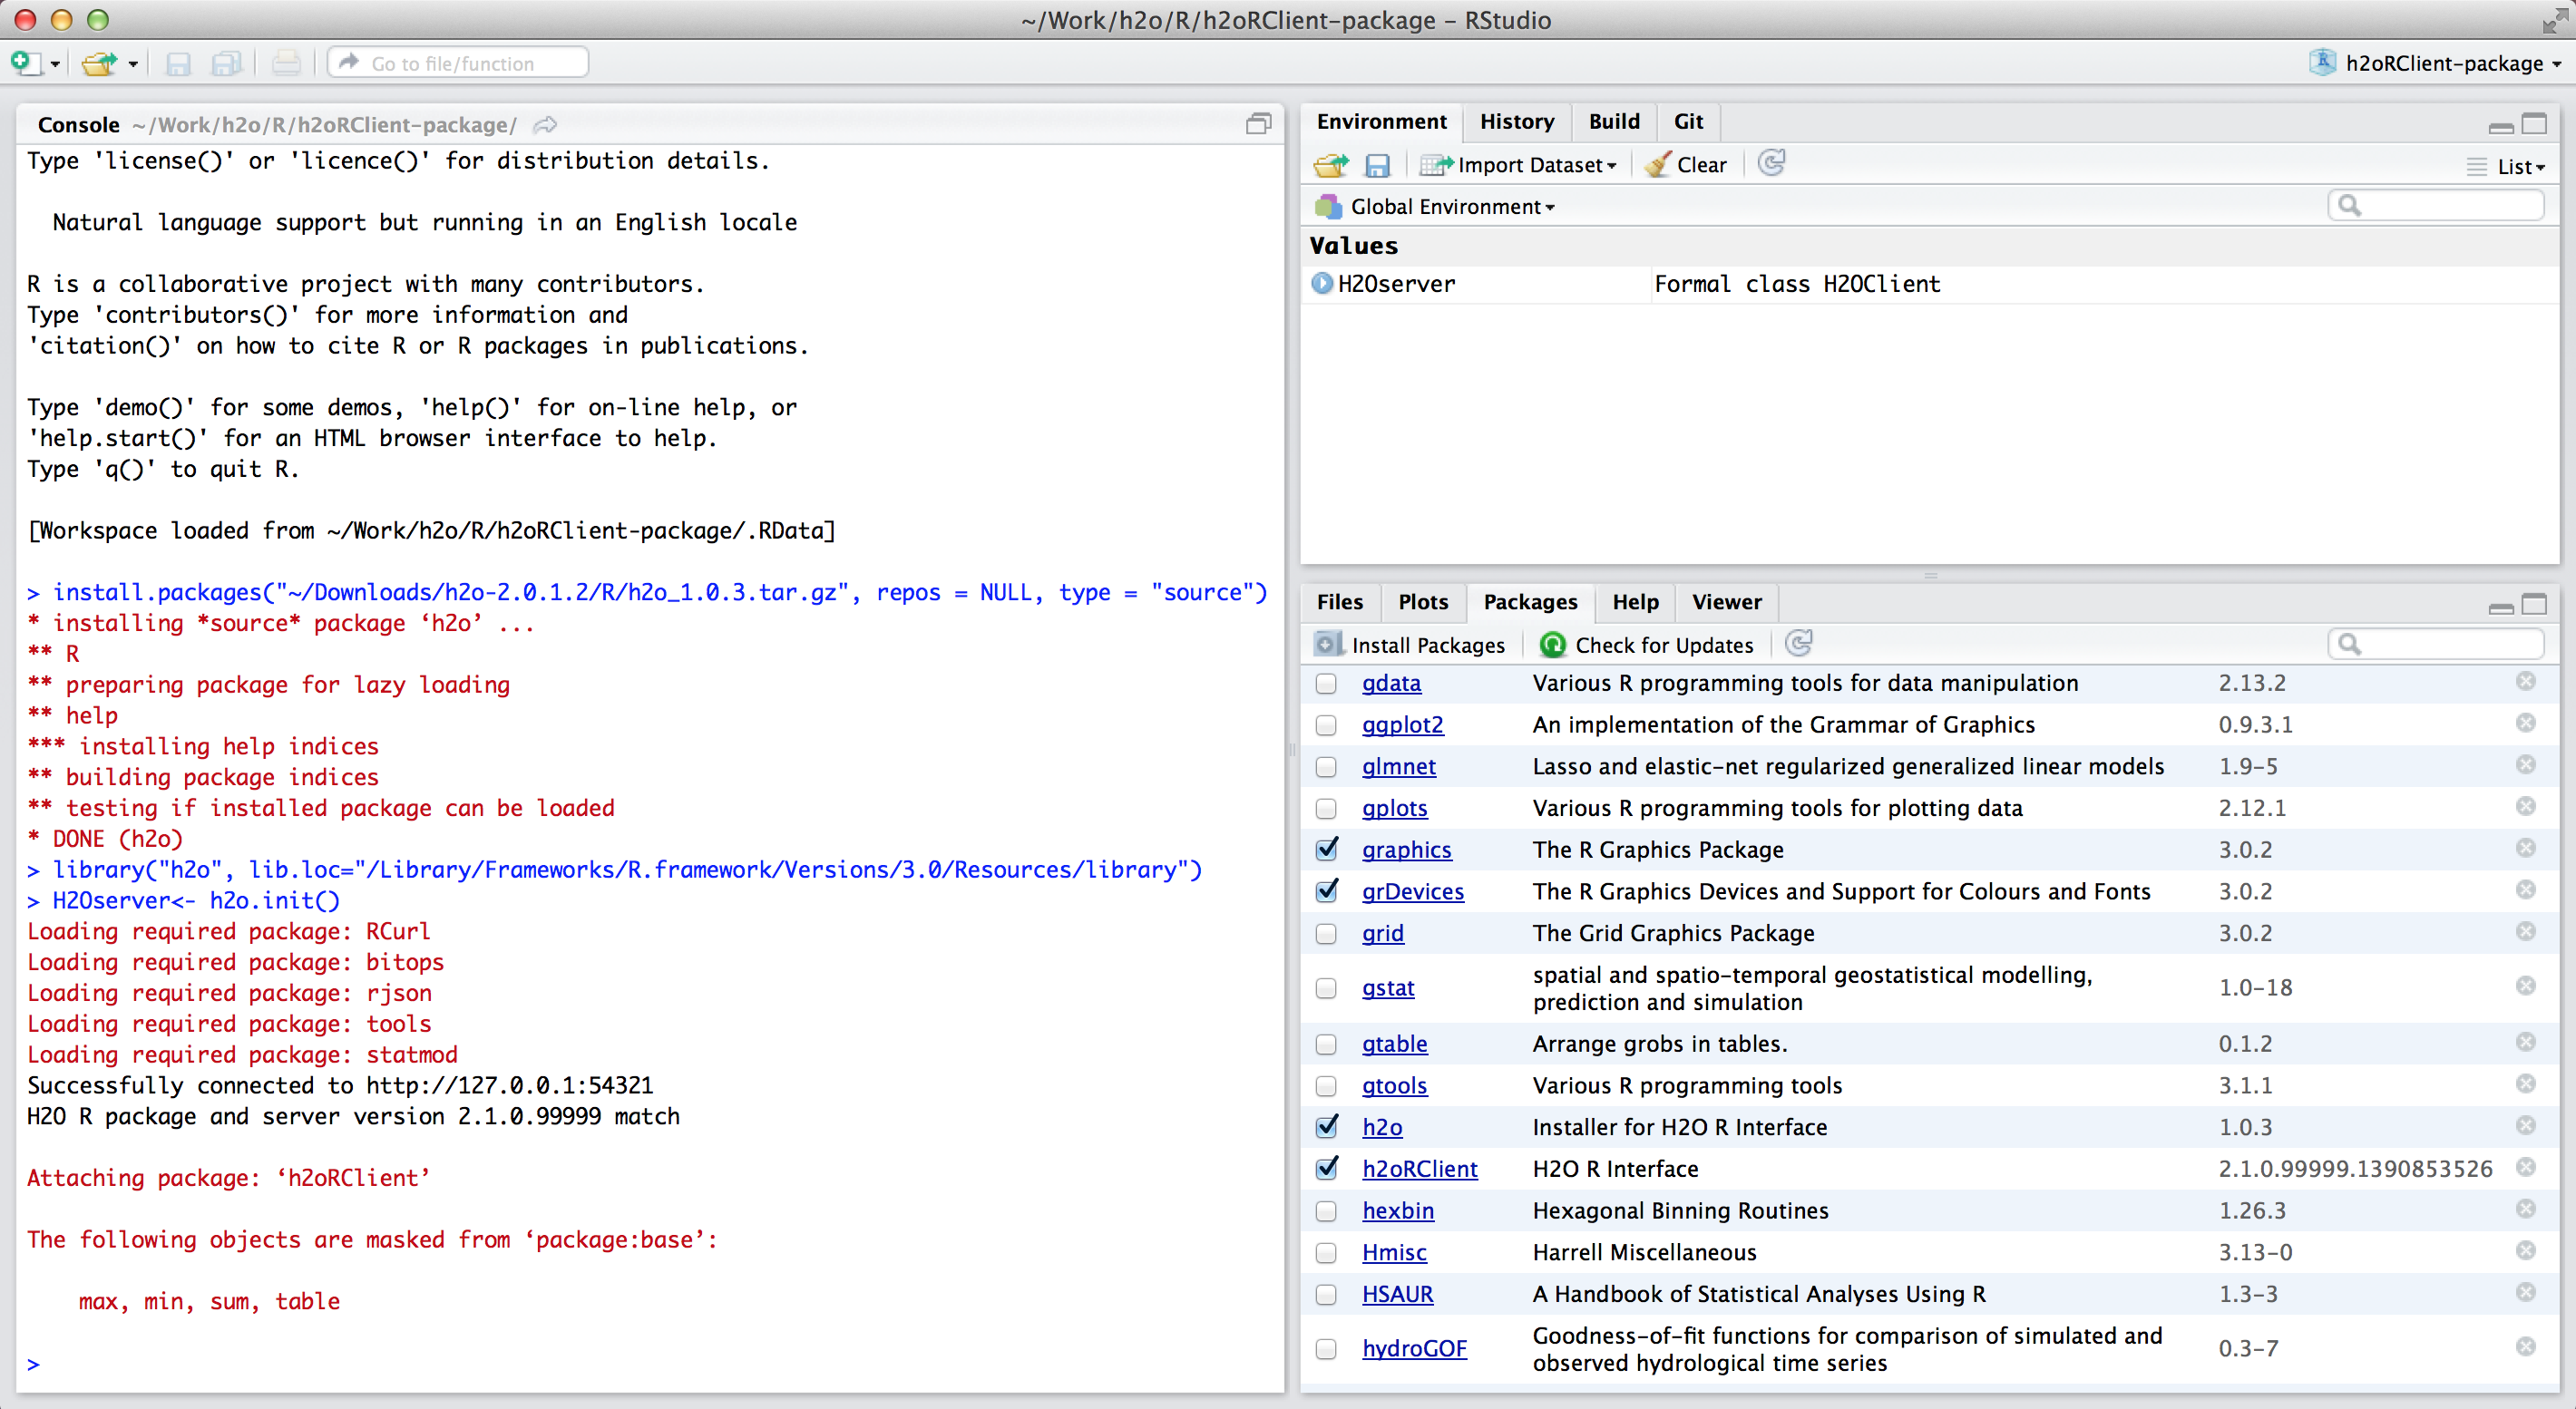Click the Clear workspace broom icon
Screen dimensions: 2576x1409
click(x=1657, y=165)
